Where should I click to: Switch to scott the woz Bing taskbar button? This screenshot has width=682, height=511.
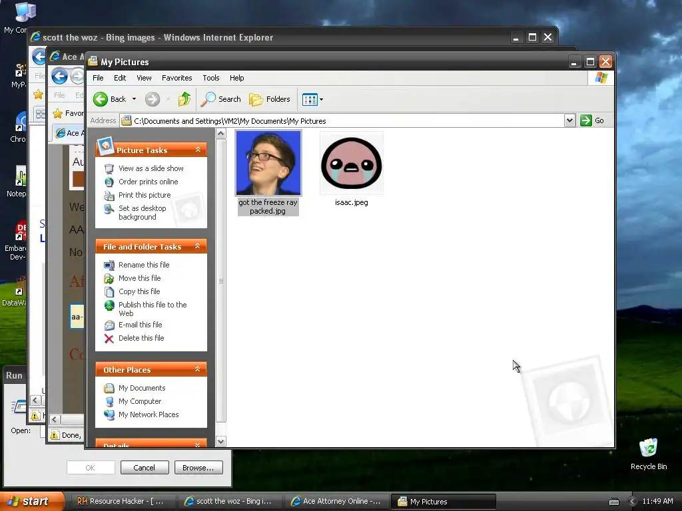230,502
